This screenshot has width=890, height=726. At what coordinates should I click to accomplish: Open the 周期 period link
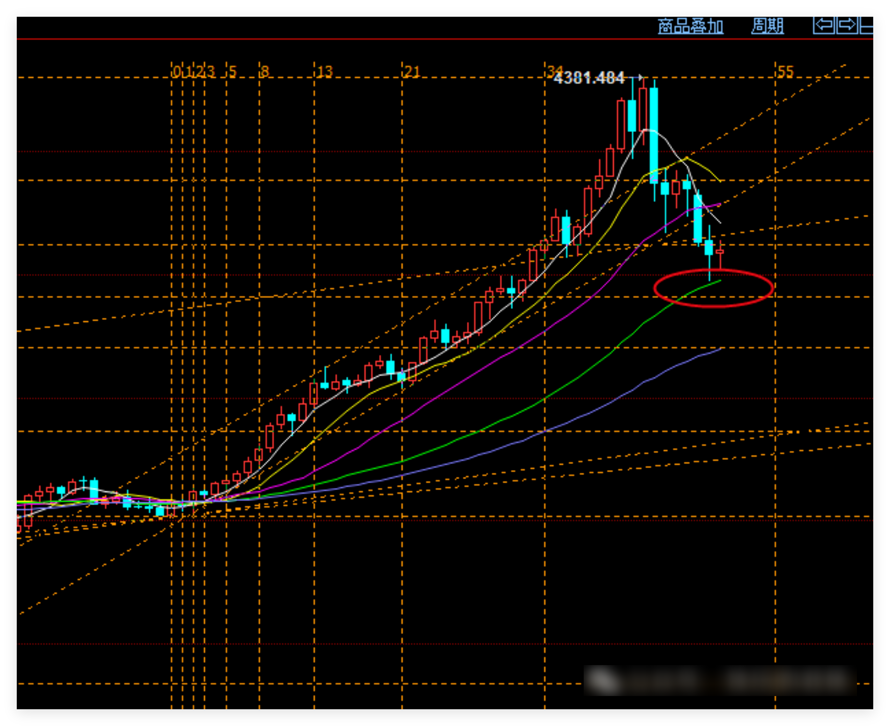point(767,26)
